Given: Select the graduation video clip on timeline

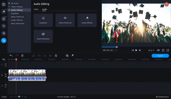Looking at the screenshot, I should [27, 73].
